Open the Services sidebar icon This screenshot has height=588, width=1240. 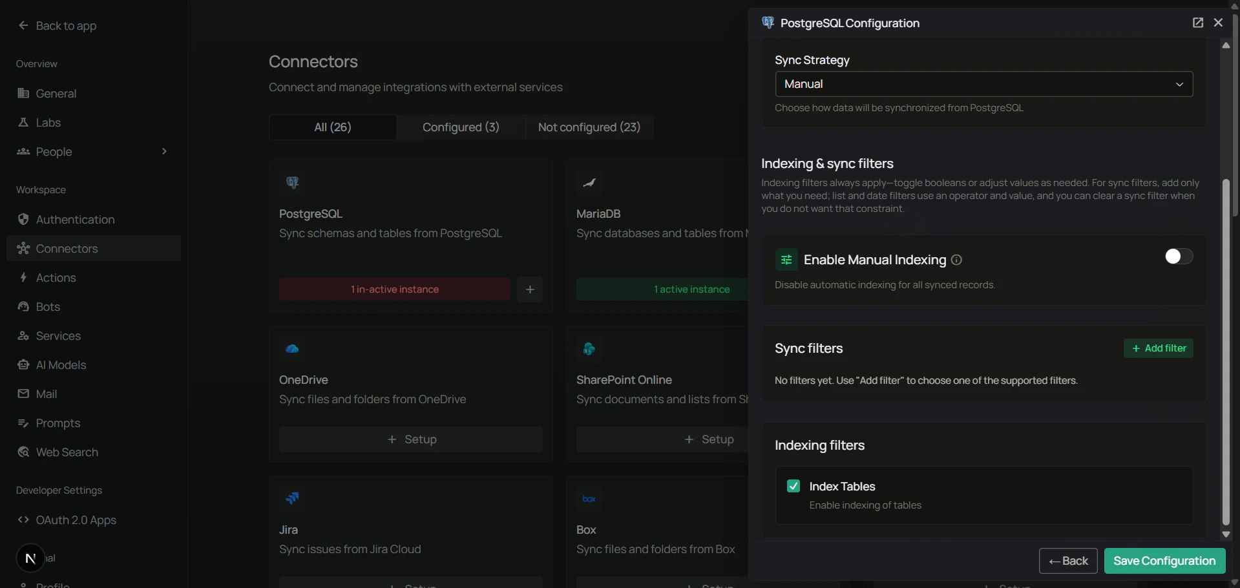[x=23, y=336]
